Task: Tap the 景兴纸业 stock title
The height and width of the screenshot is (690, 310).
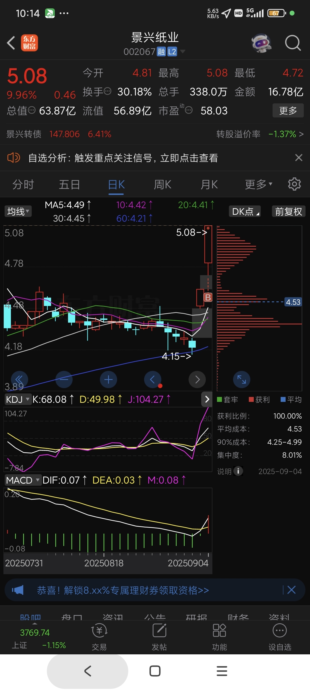Action: click(x=155, y=37)
